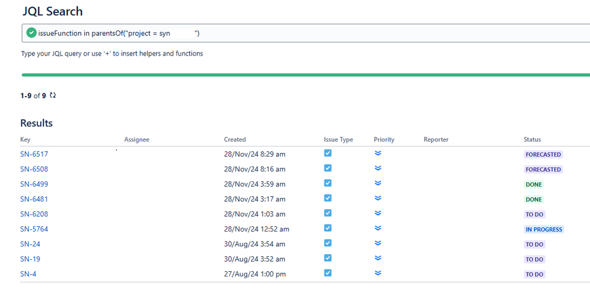Click the FORECASTED status badge for SN-6508

pos(543,170)
